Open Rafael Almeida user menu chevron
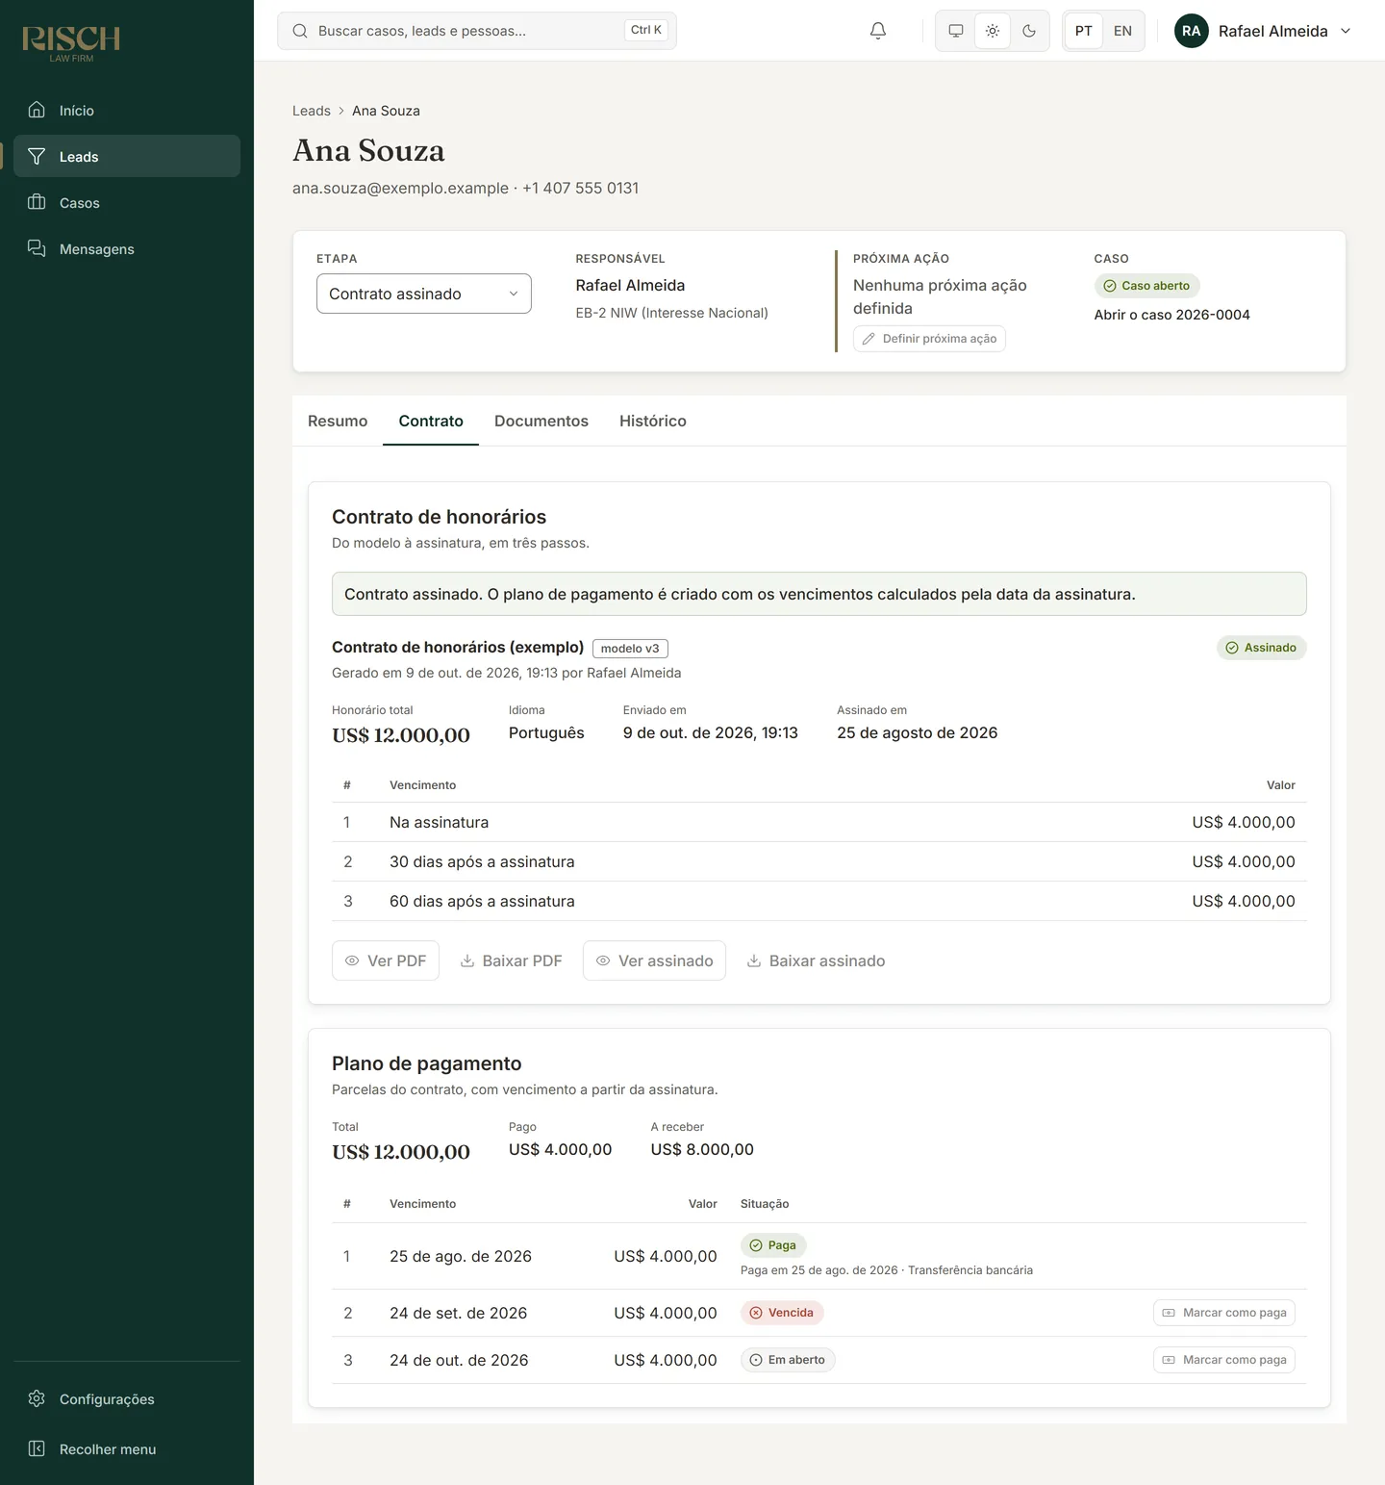Viewport: 1385px width, 1485px height. [x=1346, y=31]
